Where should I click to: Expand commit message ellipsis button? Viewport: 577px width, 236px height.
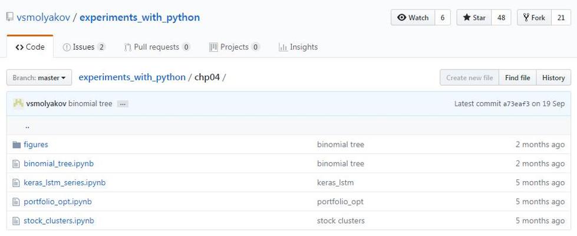click(x=123, y=104)
